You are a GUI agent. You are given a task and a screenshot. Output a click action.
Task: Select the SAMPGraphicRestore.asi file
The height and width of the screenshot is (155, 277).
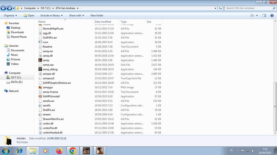tap(57, 83)
